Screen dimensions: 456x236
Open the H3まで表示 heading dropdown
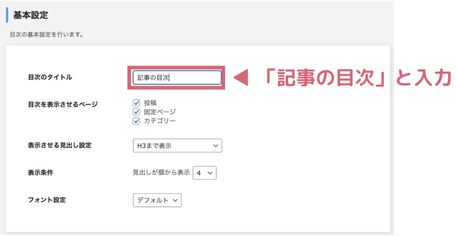click(177, 145)
